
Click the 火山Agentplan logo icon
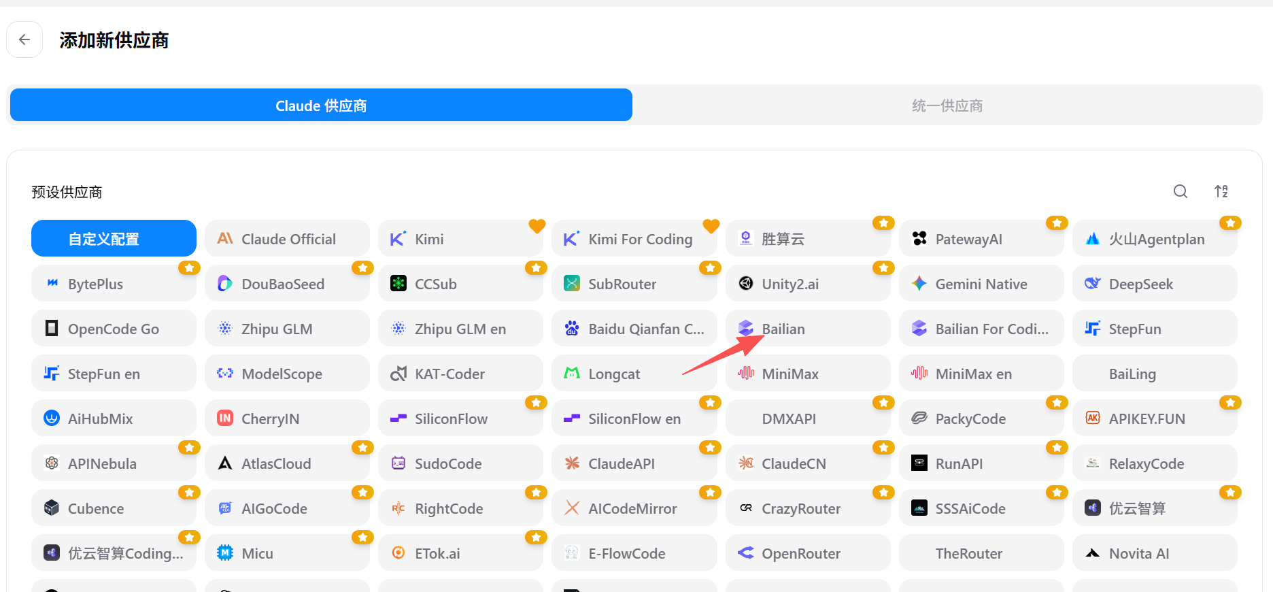[1093, 239]
